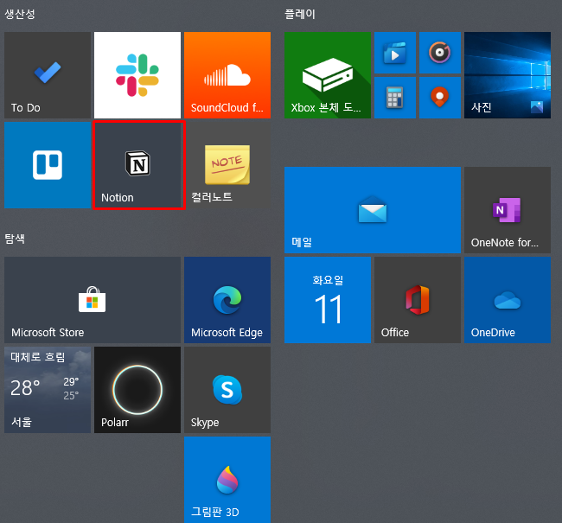Screen dimensions: 562x523
Task: Select the 생산성 group header
Action: coord(20,15)
